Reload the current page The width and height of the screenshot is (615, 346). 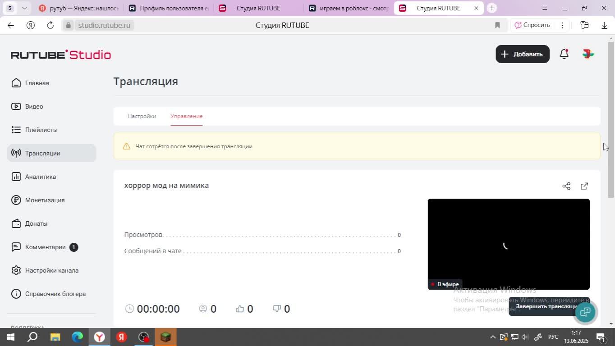click(50, 25)
